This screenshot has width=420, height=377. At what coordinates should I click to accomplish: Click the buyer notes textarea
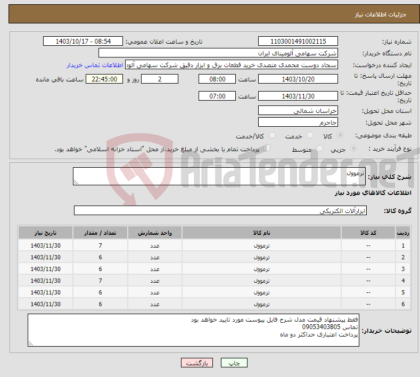(x=193, y=330)
